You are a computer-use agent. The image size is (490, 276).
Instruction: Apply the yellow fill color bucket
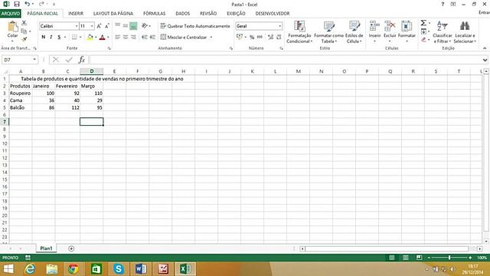pyautogui.click(x=90, y=38)
